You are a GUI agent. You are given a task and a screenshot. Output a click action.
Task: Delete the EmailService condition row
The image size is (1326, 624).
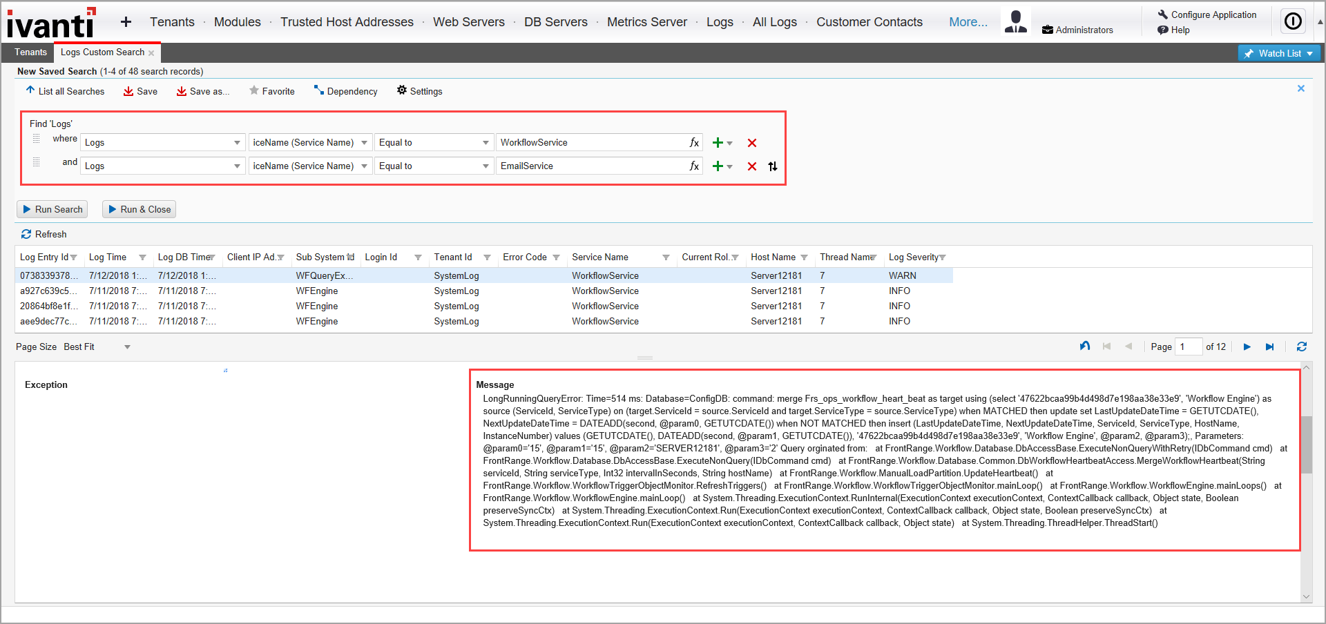tap(752, 166)
